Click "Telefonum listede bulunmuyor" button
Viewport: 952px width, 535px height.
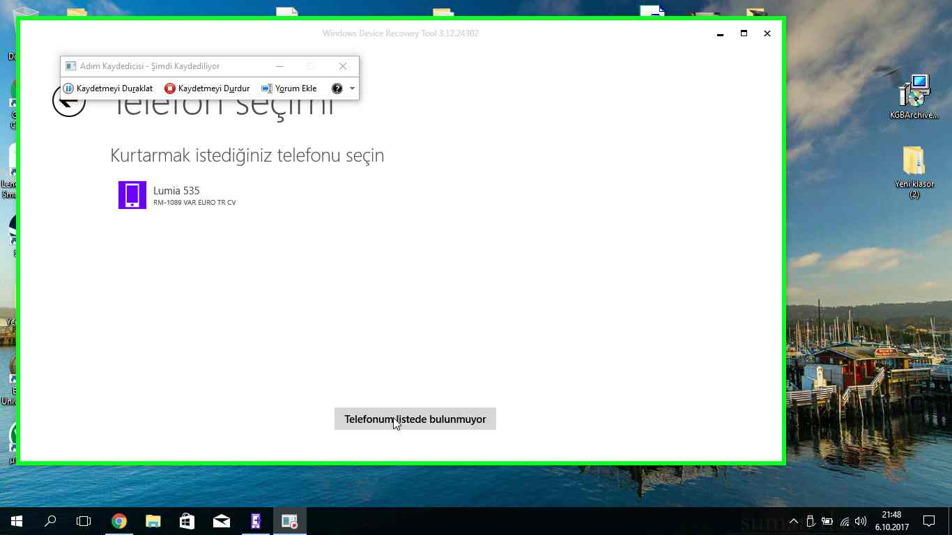(x=415, y=419)
